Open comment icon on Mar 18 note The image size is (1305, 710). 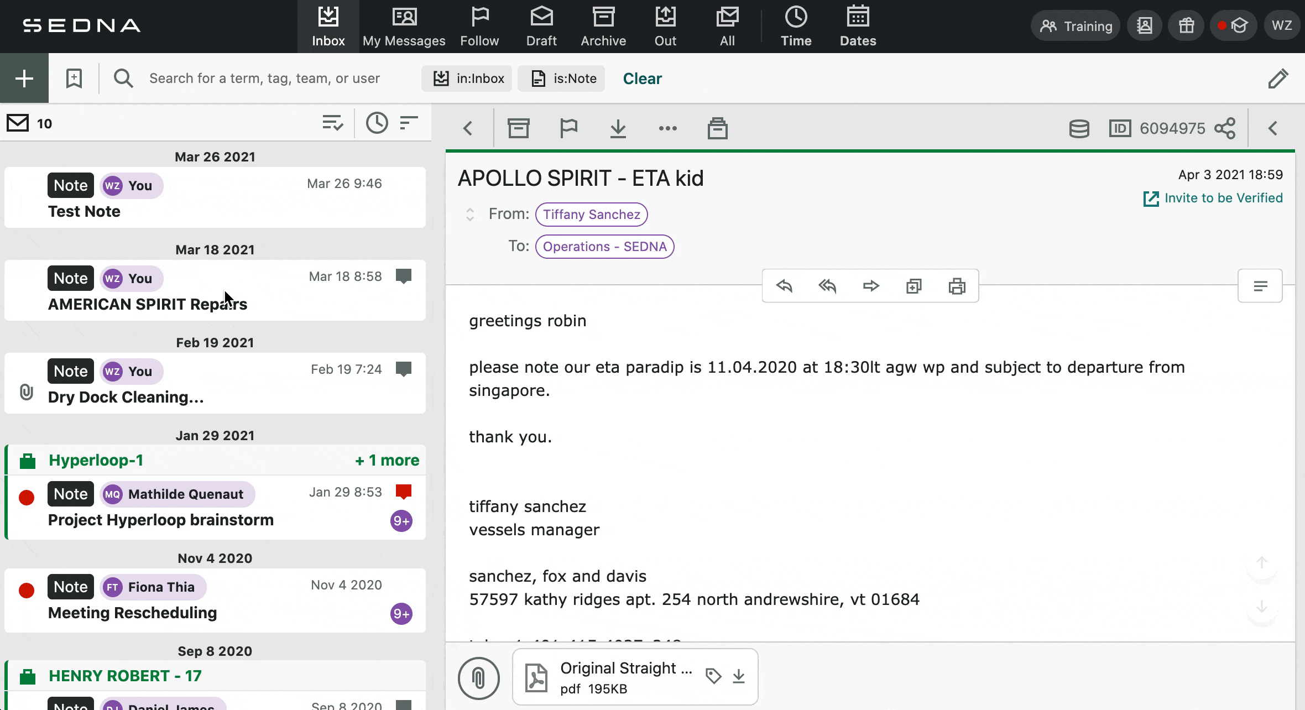[404, 276]
